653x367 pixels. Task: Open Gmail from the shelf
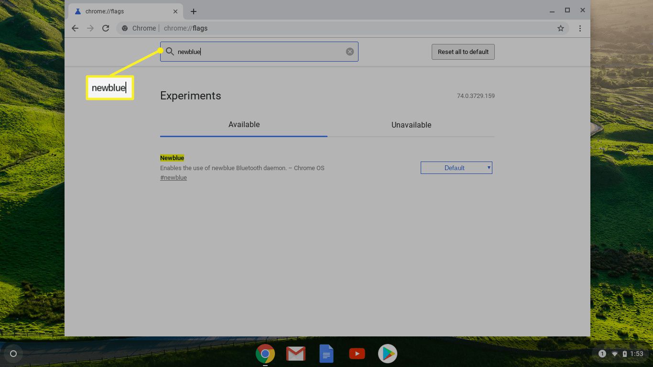296,354
